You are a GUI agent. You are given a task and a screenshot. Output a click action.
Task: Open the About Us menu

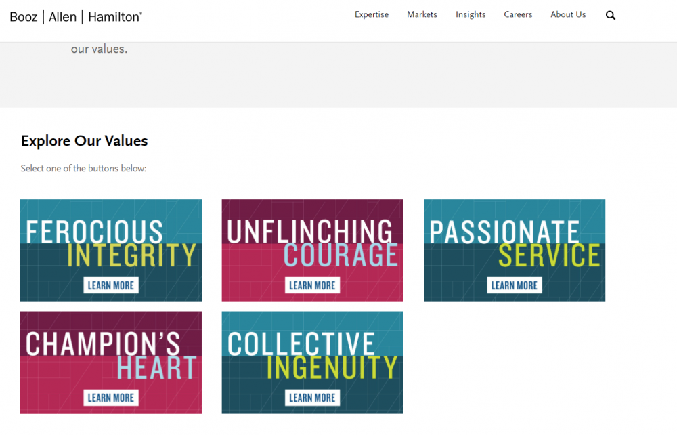click(568, 14)
